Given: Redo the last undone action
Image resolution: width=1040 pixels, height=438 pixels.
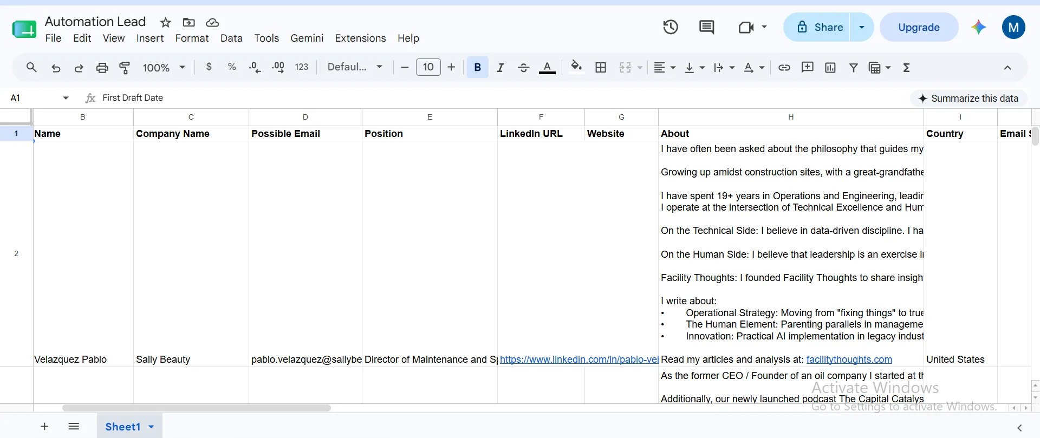Looking at the screenshot, I should click(79, 68).
